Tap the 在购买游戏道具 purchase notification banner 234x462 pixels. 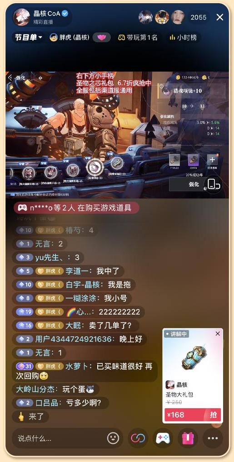point(76,208)
